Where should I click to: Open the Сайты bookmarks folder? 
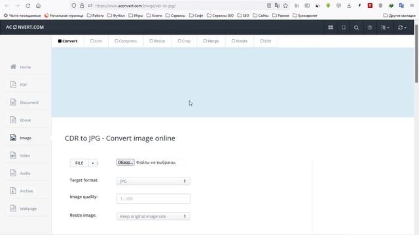(x=261, y=16)
